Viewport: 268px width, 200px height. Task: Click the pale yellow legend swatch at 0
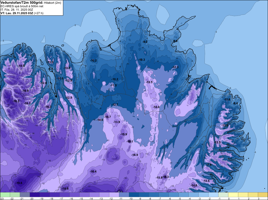tap(233, 195)
